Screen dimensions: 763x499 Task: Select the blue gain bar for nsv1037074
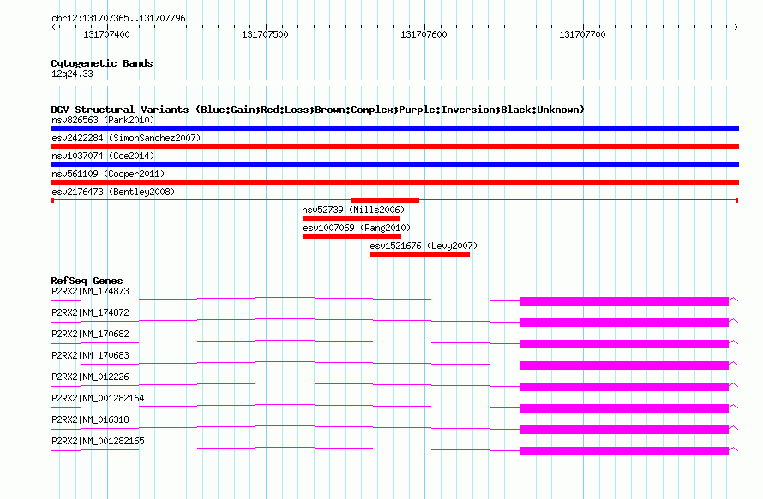[x=394, y=164]
